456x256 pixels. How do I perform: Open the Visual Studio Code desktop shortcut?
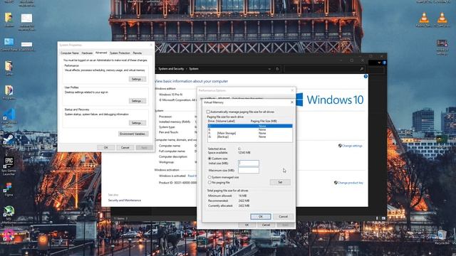(x=9, y=114)
